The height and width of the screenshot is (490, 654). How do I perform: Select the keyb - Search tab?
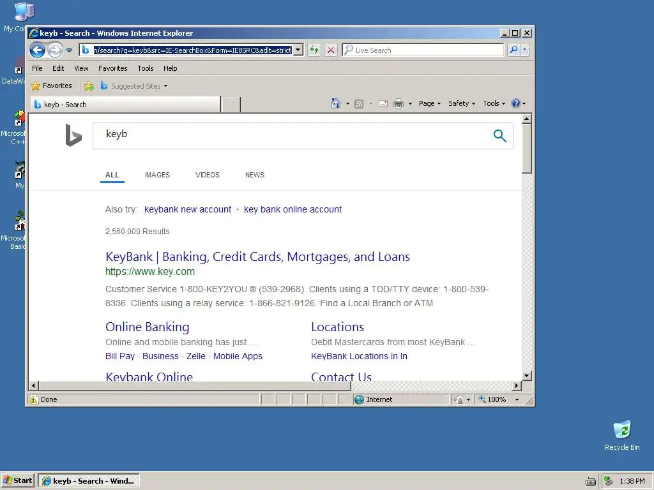[x=126, y=105]
